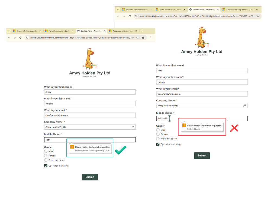
Task: Close Advanced settings tab in left window
Action: (136, 31)
